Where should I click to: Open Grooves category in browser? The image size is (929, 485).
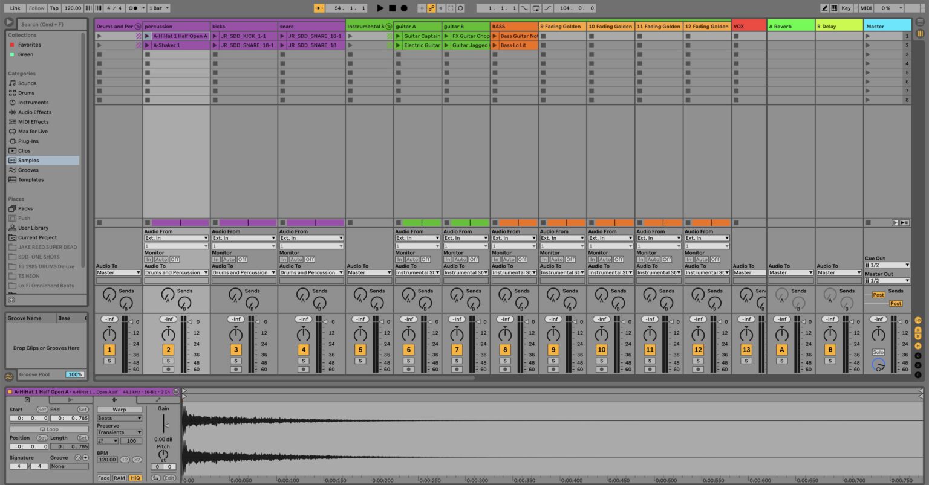pyautogui.click(x=28, y=170)
